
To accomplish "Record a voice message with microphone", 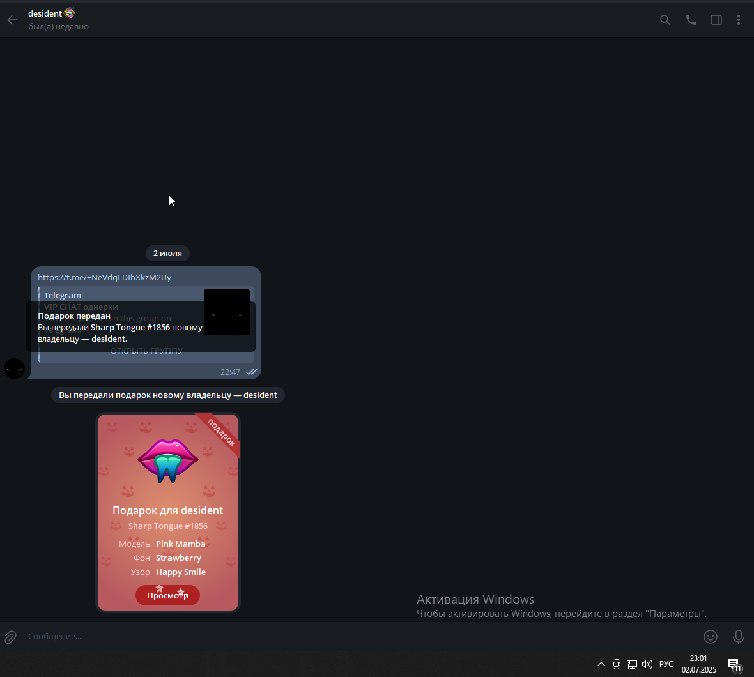I will click(x=739, y=637).
